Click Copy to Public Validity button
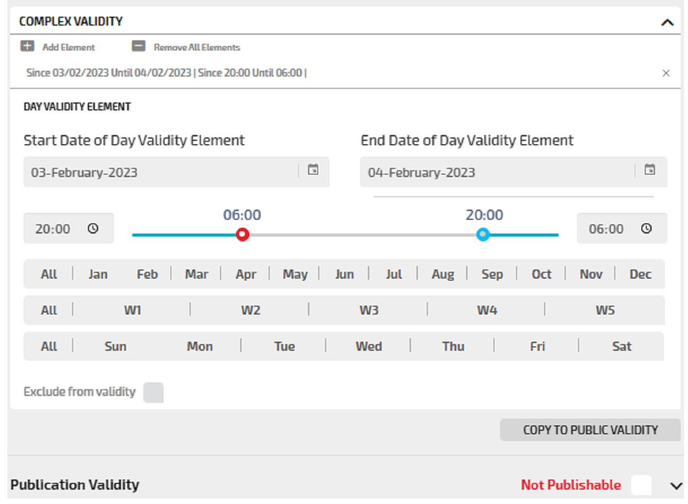The width and height of the screenshot is (688, 504). coord(590,430)
